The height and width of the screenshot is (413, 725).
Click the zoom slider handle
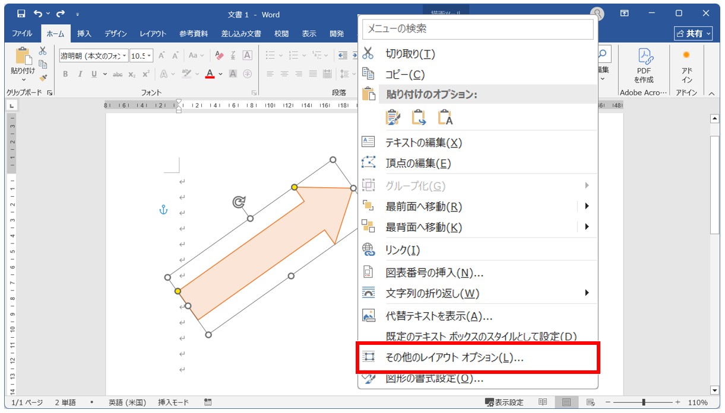pyautogui.click(x=644, y=402)
